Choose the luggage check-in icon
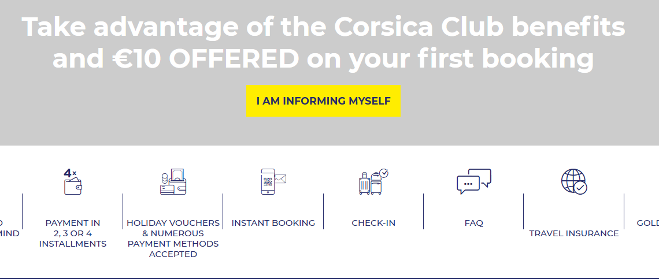Viewport: 659px width, 279px height. pos(373,181)
